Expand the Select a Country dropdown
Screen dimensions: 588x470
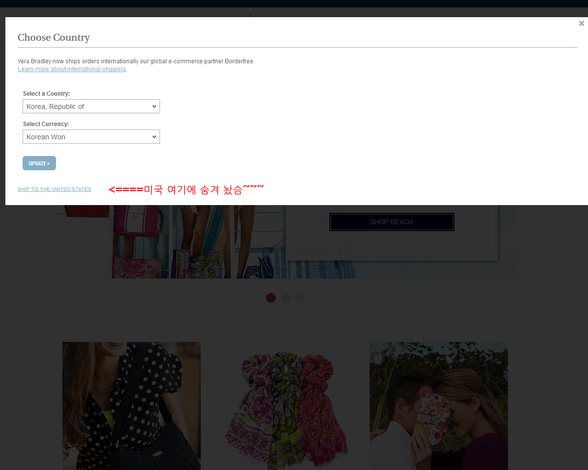pos(91,106)
